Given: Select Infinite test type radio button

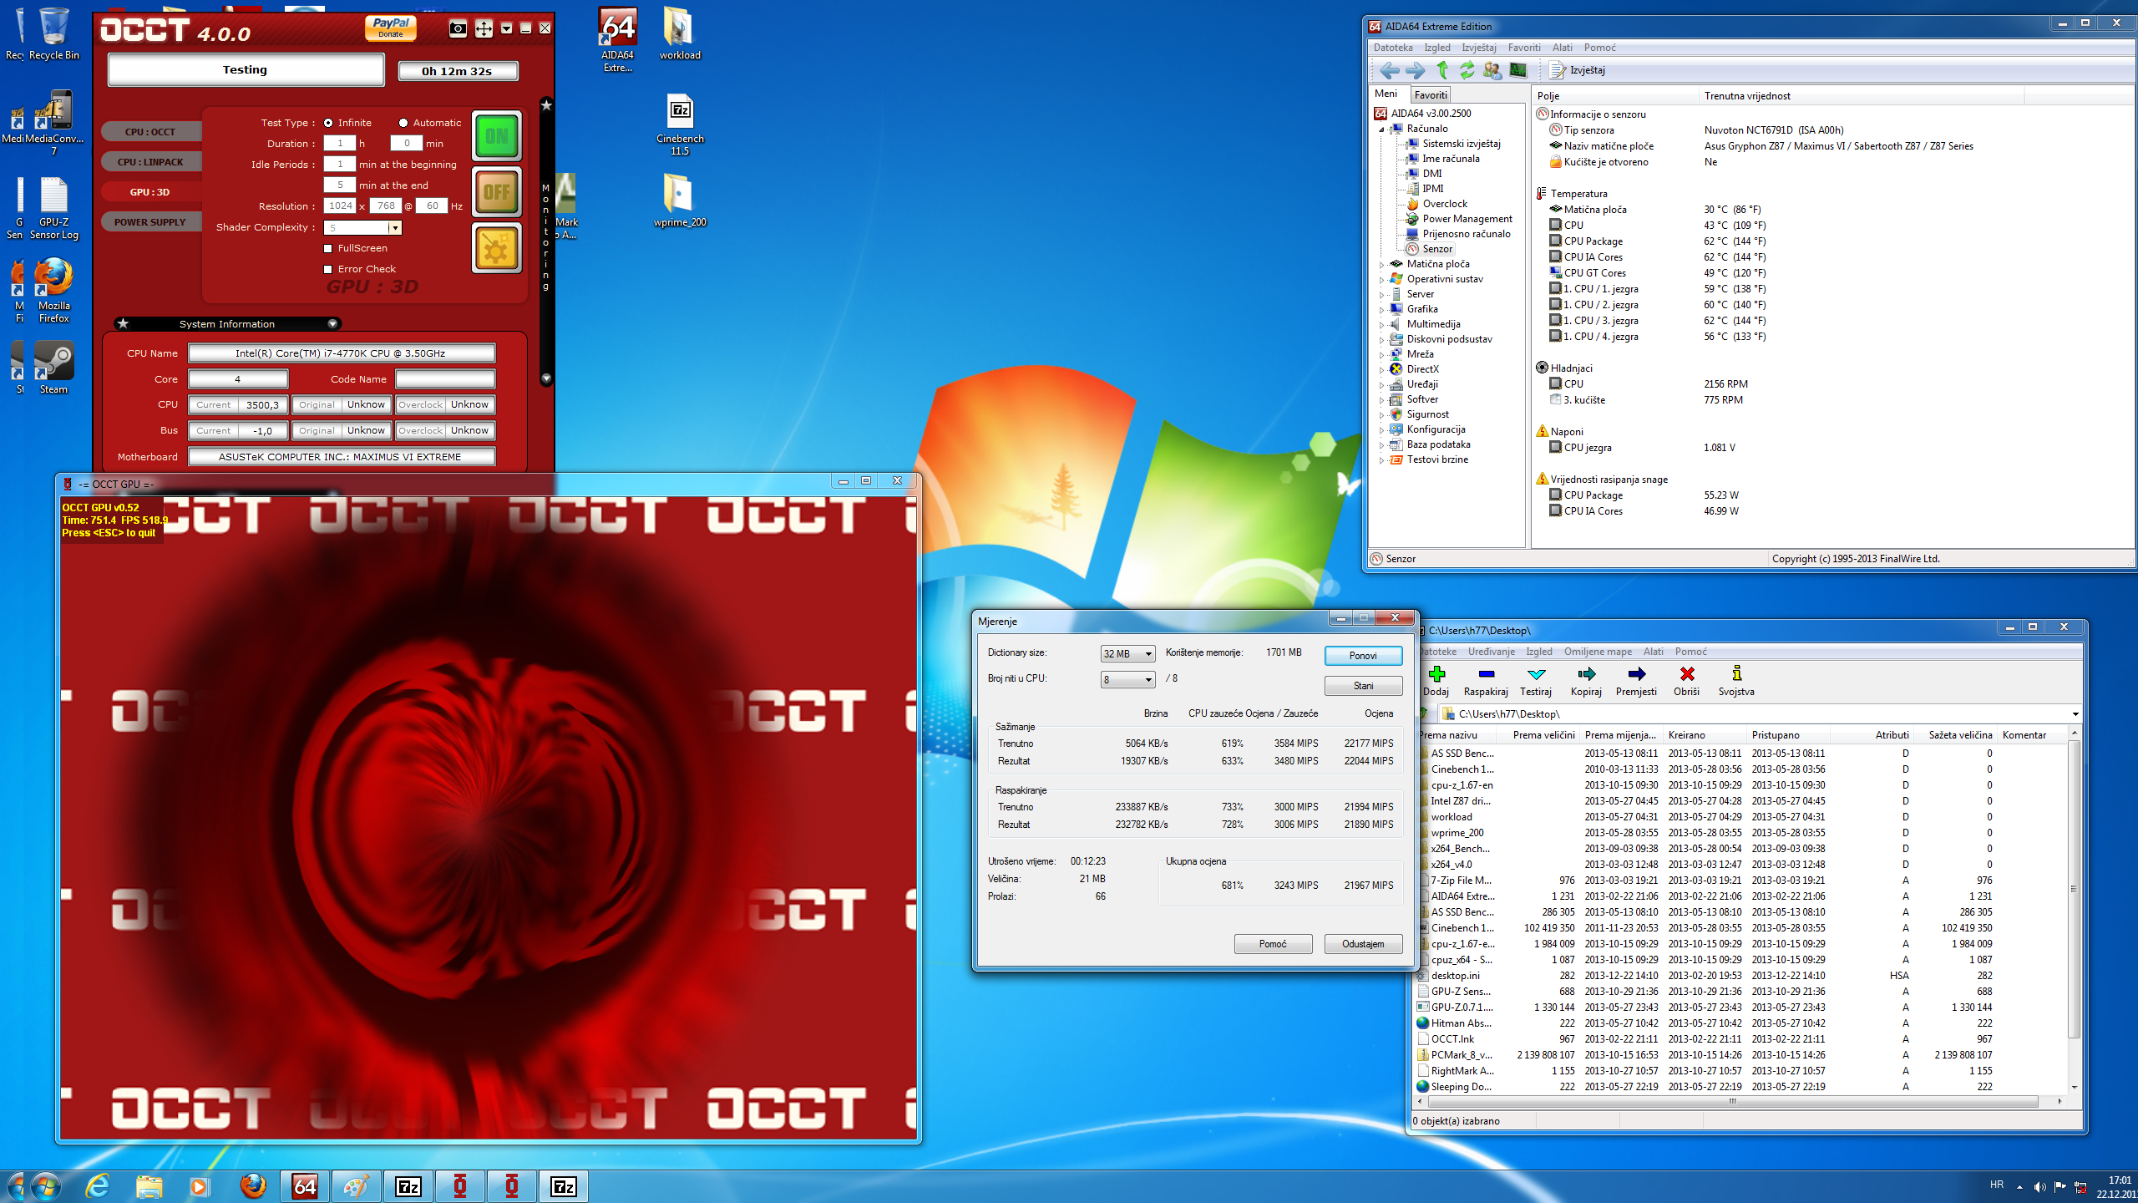Looking at the screenshot, I should 328,123.
